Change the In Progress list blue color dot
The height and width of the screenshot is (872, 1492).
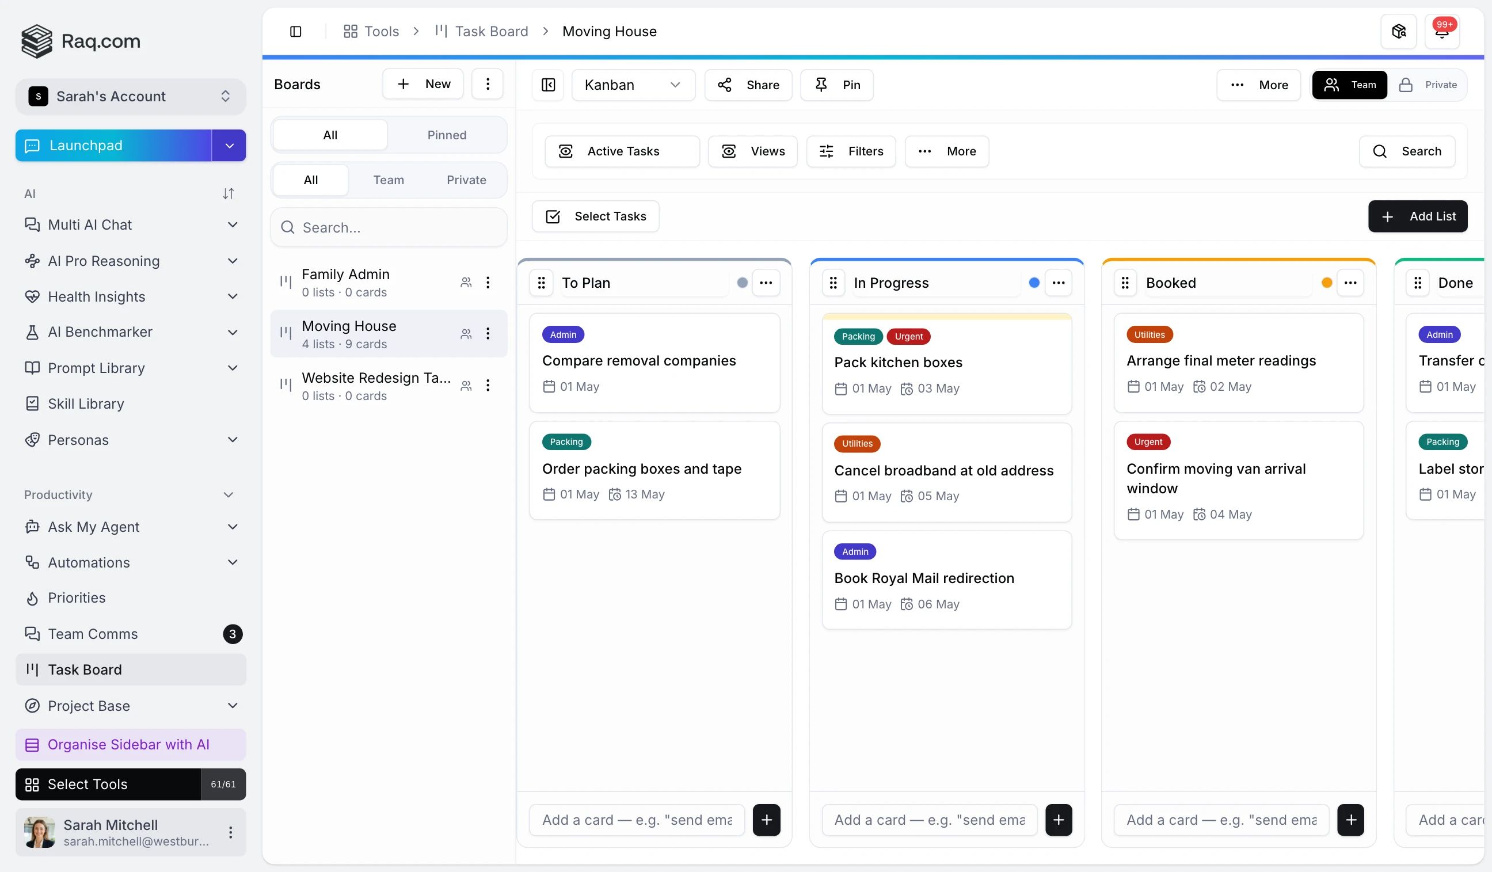point(1034,283)
